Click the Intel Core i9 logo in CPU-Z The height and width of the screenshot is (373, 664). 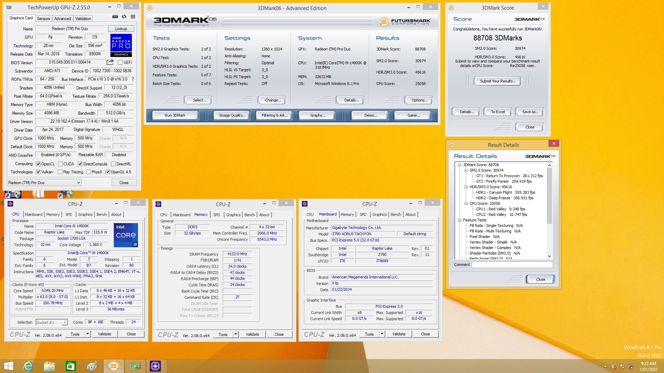coord(126,235)
